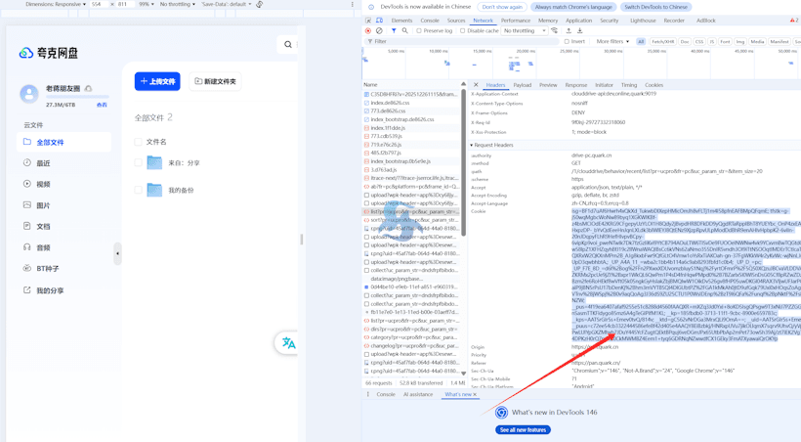Expand the More filters dropdown
Screen dimensions: 801x442
(612, 42)
